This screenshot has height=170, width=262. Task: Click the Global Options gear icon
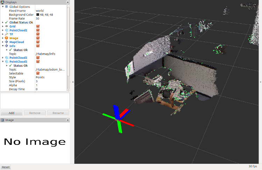click(x=6, y=7)
